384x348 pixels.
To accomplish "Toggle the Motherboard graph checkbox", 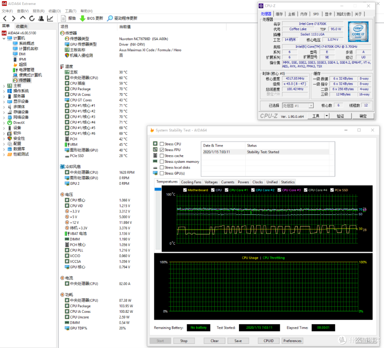I will [x=185, y=190].
